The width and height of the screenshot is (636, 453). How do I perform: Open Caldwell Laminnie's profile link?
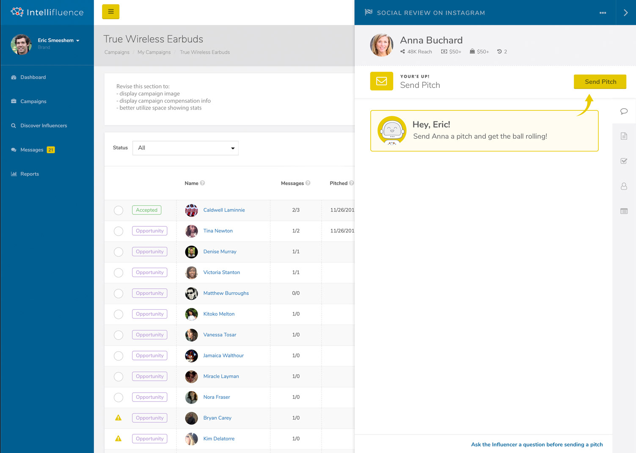224,210
